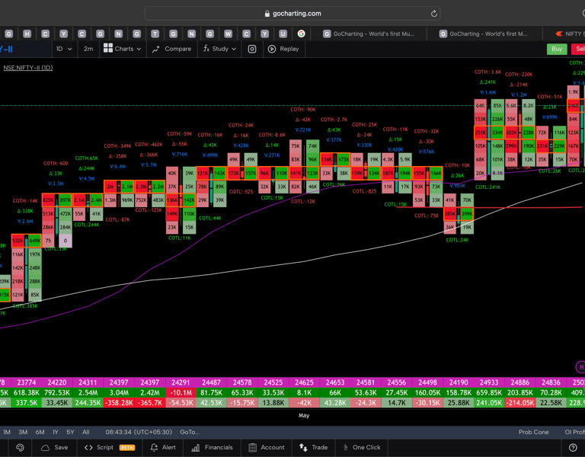Set chart range to All
This screenshot has width=585, height=457.
click(86, 432)
